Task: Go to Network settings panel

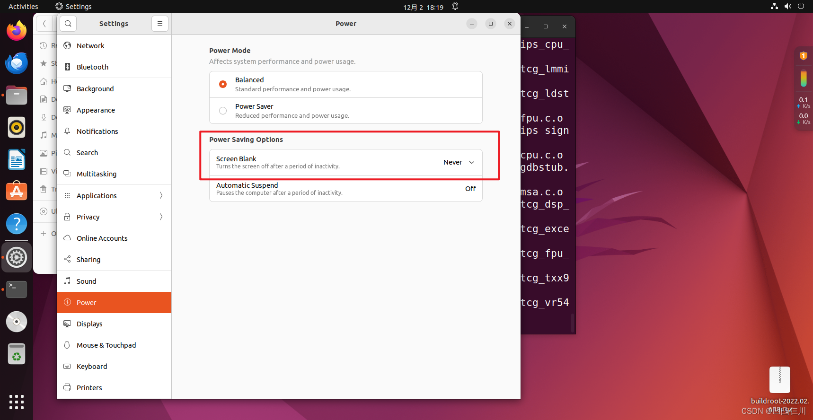Action: [x=114, y=45]
